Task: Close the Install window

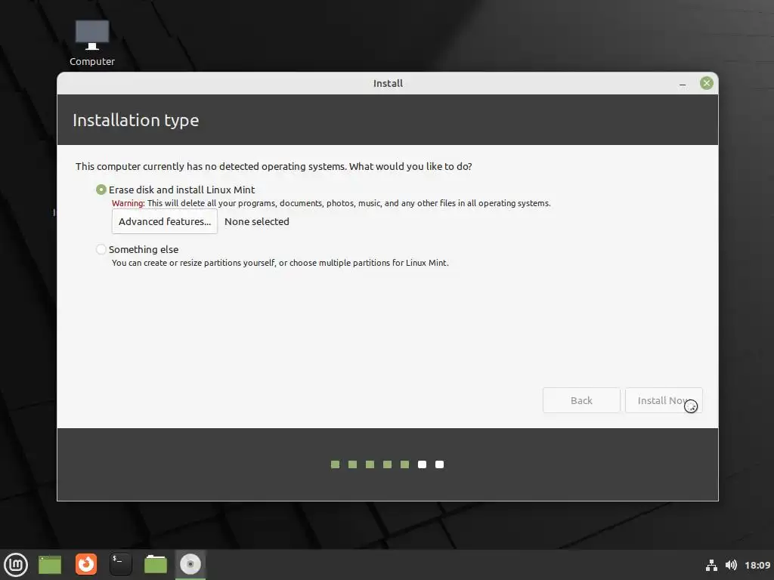Action: pyautogui.click(x=707, y=83)
